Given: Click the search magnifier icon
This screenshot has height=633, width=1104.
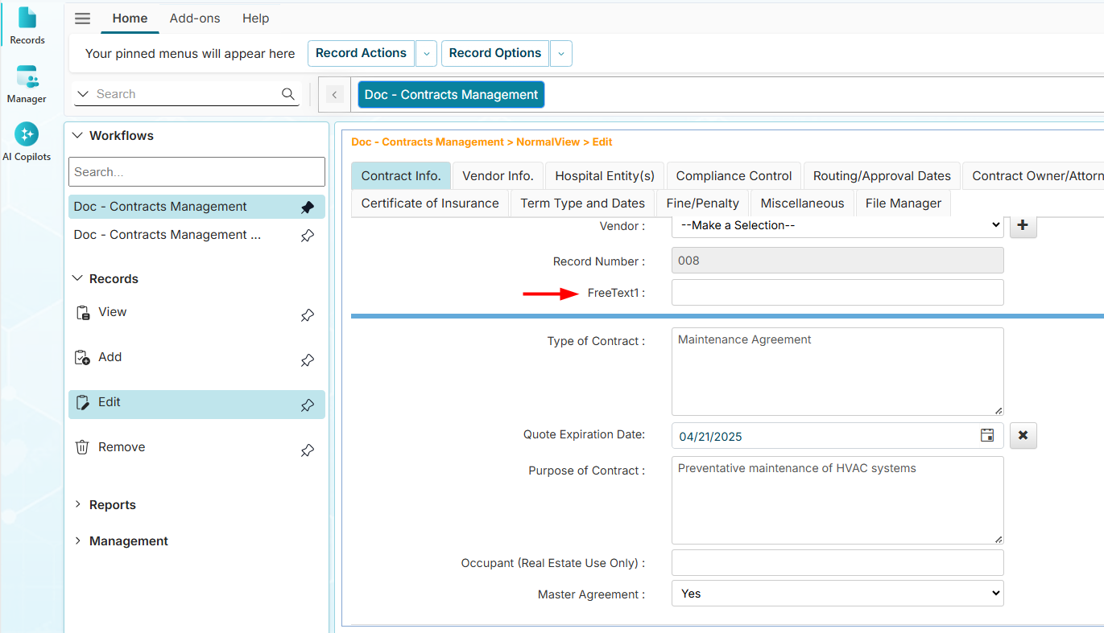Looking at the screenshot, I should (288, 94).
